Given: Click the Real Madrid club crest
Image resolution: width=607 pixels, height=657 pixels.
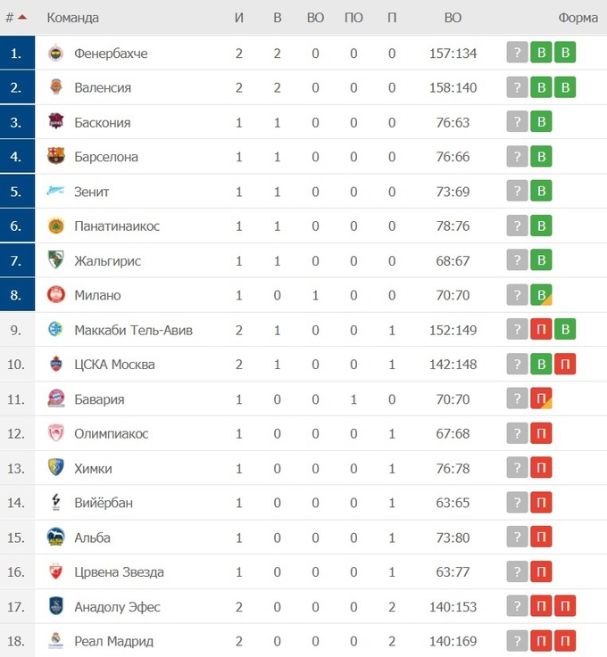Looking at the screenshot, I should [x=55, y=641].
